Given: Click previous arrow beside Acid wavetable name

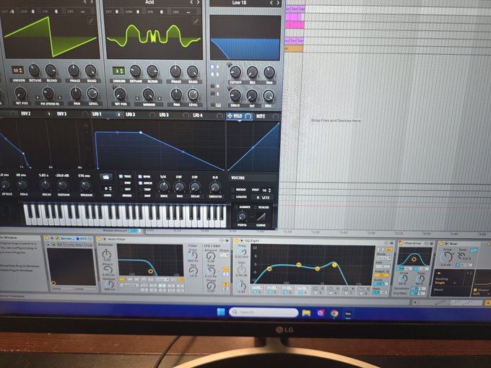Looking at the screenshot, I should click(x=191, y=2).
